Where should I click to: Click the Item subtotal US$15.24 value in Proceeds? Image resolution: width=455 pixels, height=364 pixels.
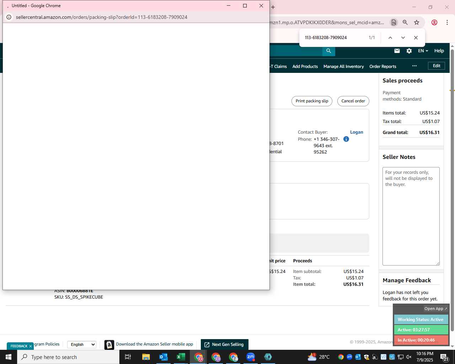(353, 272)
